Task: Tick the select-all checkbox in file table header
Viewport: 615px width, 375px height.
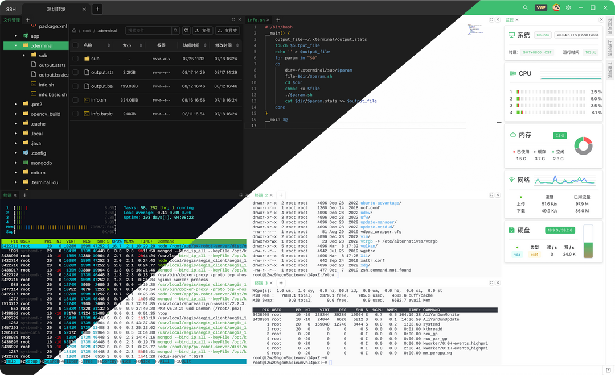Action: tap(76, 45)
